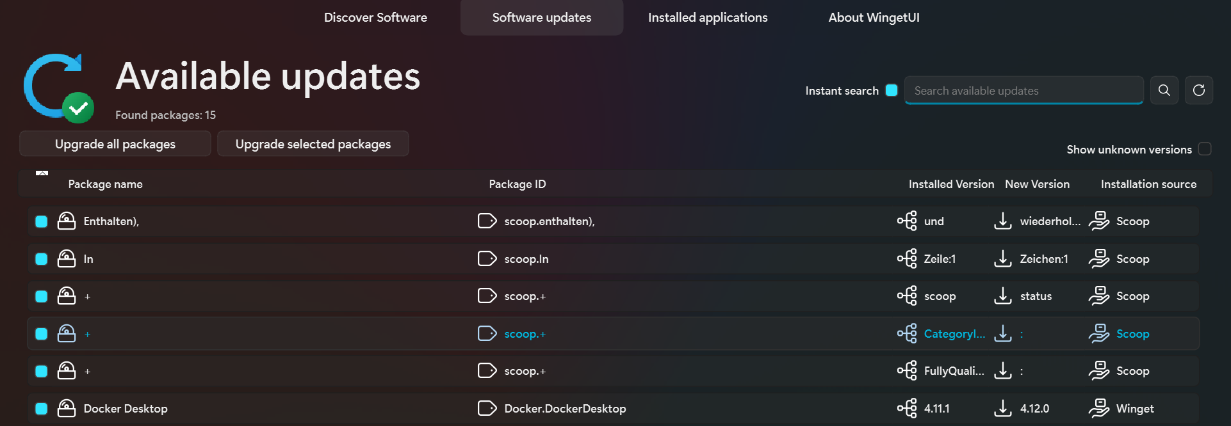Click download icon beside Zeichen:1
1231x426 pixels.
1003,258
